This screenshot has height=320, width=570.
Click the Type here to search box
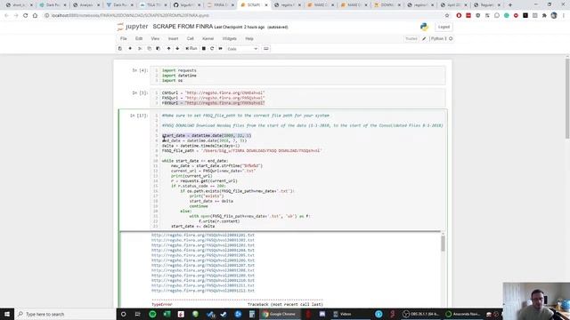click(x=65, y=314)
